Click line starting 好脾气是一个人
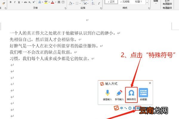Screen dimensions: 179x119 point(54,46)
